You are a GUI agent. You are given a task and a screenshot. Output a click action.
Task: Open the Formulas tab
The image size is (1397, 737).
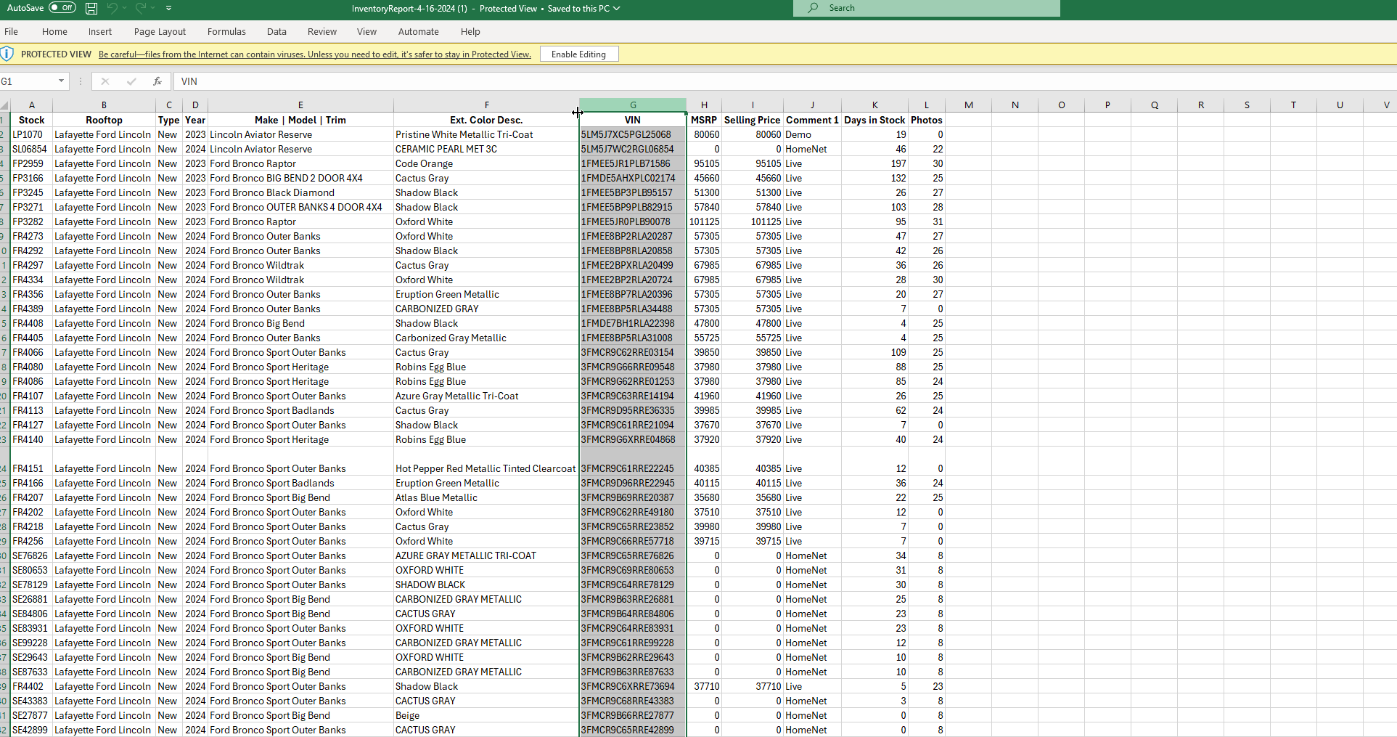click(226, 31)
